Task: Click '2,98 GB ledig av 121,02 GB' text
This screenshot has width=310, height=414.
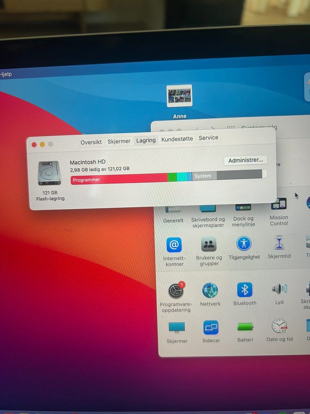Action: click(100, 169)
